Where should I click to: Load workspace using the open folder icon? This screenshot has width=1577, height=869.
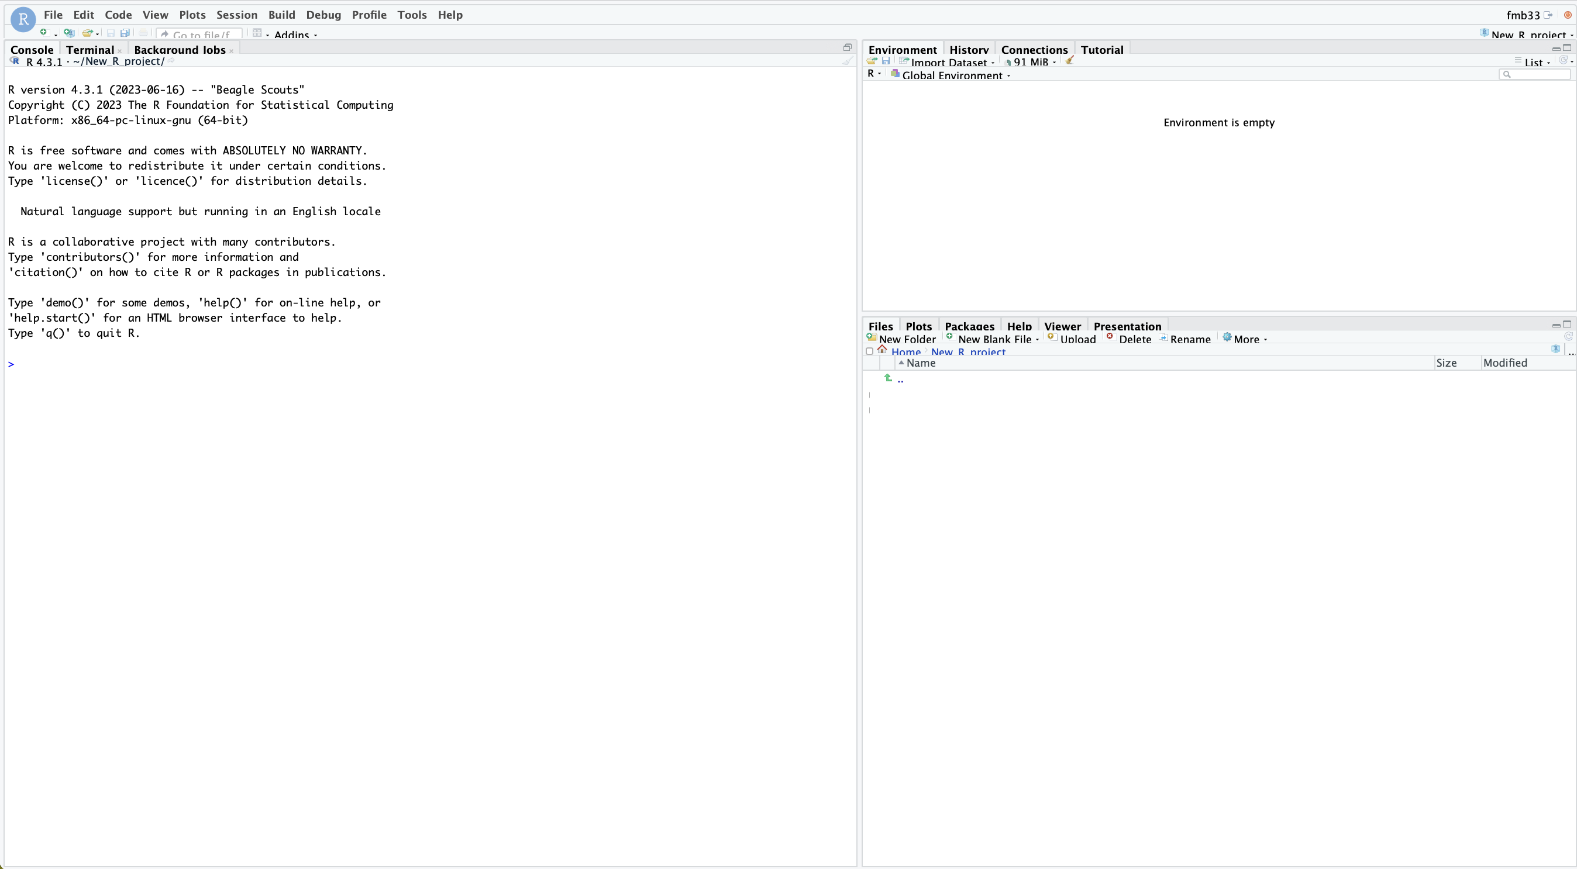tap(872, 61)
